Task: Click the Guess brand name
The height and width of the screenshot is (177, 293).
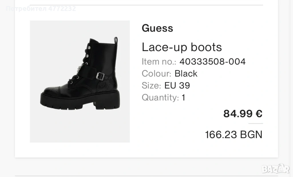Action: [157, 28]
